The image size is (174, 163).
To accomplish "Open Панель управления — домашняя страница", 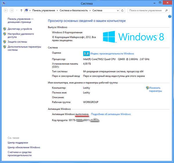I will tap(20, 20).
